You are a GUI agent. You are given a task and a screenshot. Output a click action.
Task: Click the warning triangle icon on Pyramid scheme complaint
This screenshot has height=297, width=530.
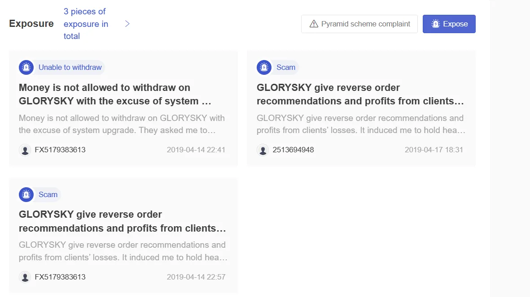point(314,24)
